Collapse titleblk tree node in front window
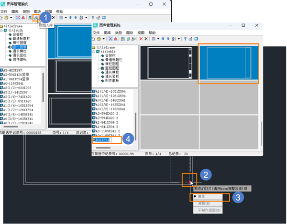Viewport: 287px width, 224px height. [x=94, y=52]
